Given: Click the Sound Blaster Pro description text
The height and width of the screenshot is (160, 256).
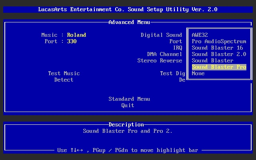Looking at the screenshot, I should tap(128, 131).
